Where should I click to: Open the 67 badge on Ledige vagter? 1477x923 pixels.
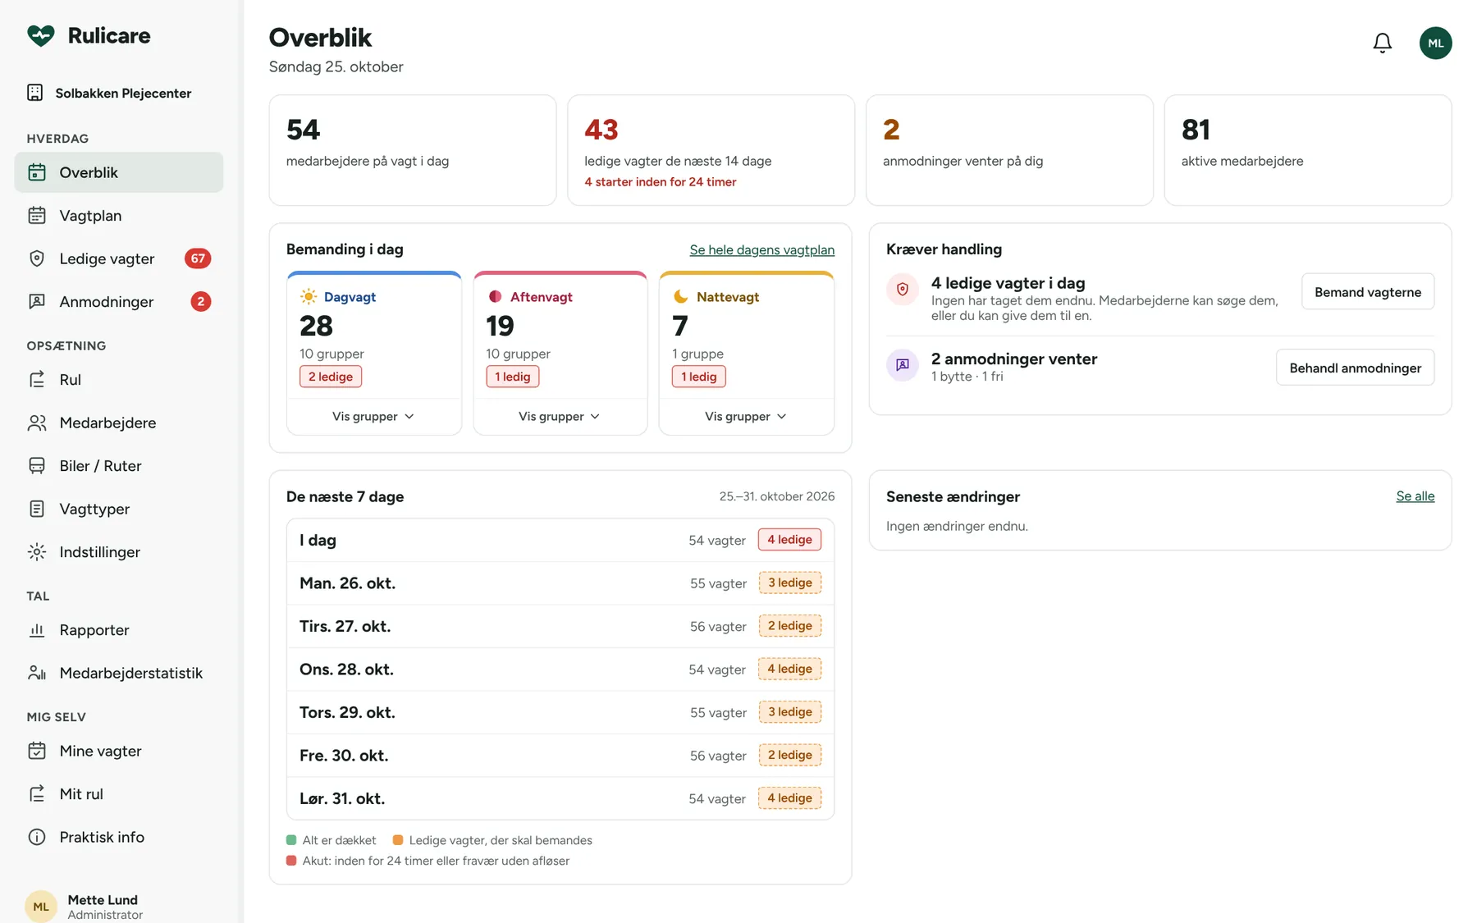coord(198,258)
